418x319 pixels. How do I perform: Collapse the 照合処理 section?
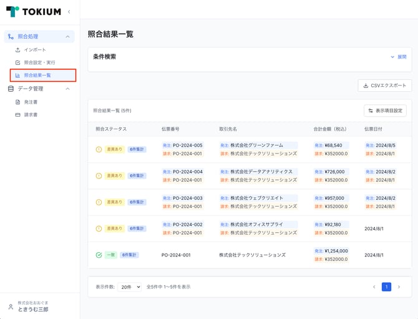67,37
